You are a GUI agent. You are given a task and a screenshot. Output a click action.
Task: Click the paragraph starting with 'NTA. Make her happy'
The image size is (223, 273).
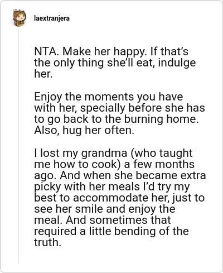[x=115, y=63]
